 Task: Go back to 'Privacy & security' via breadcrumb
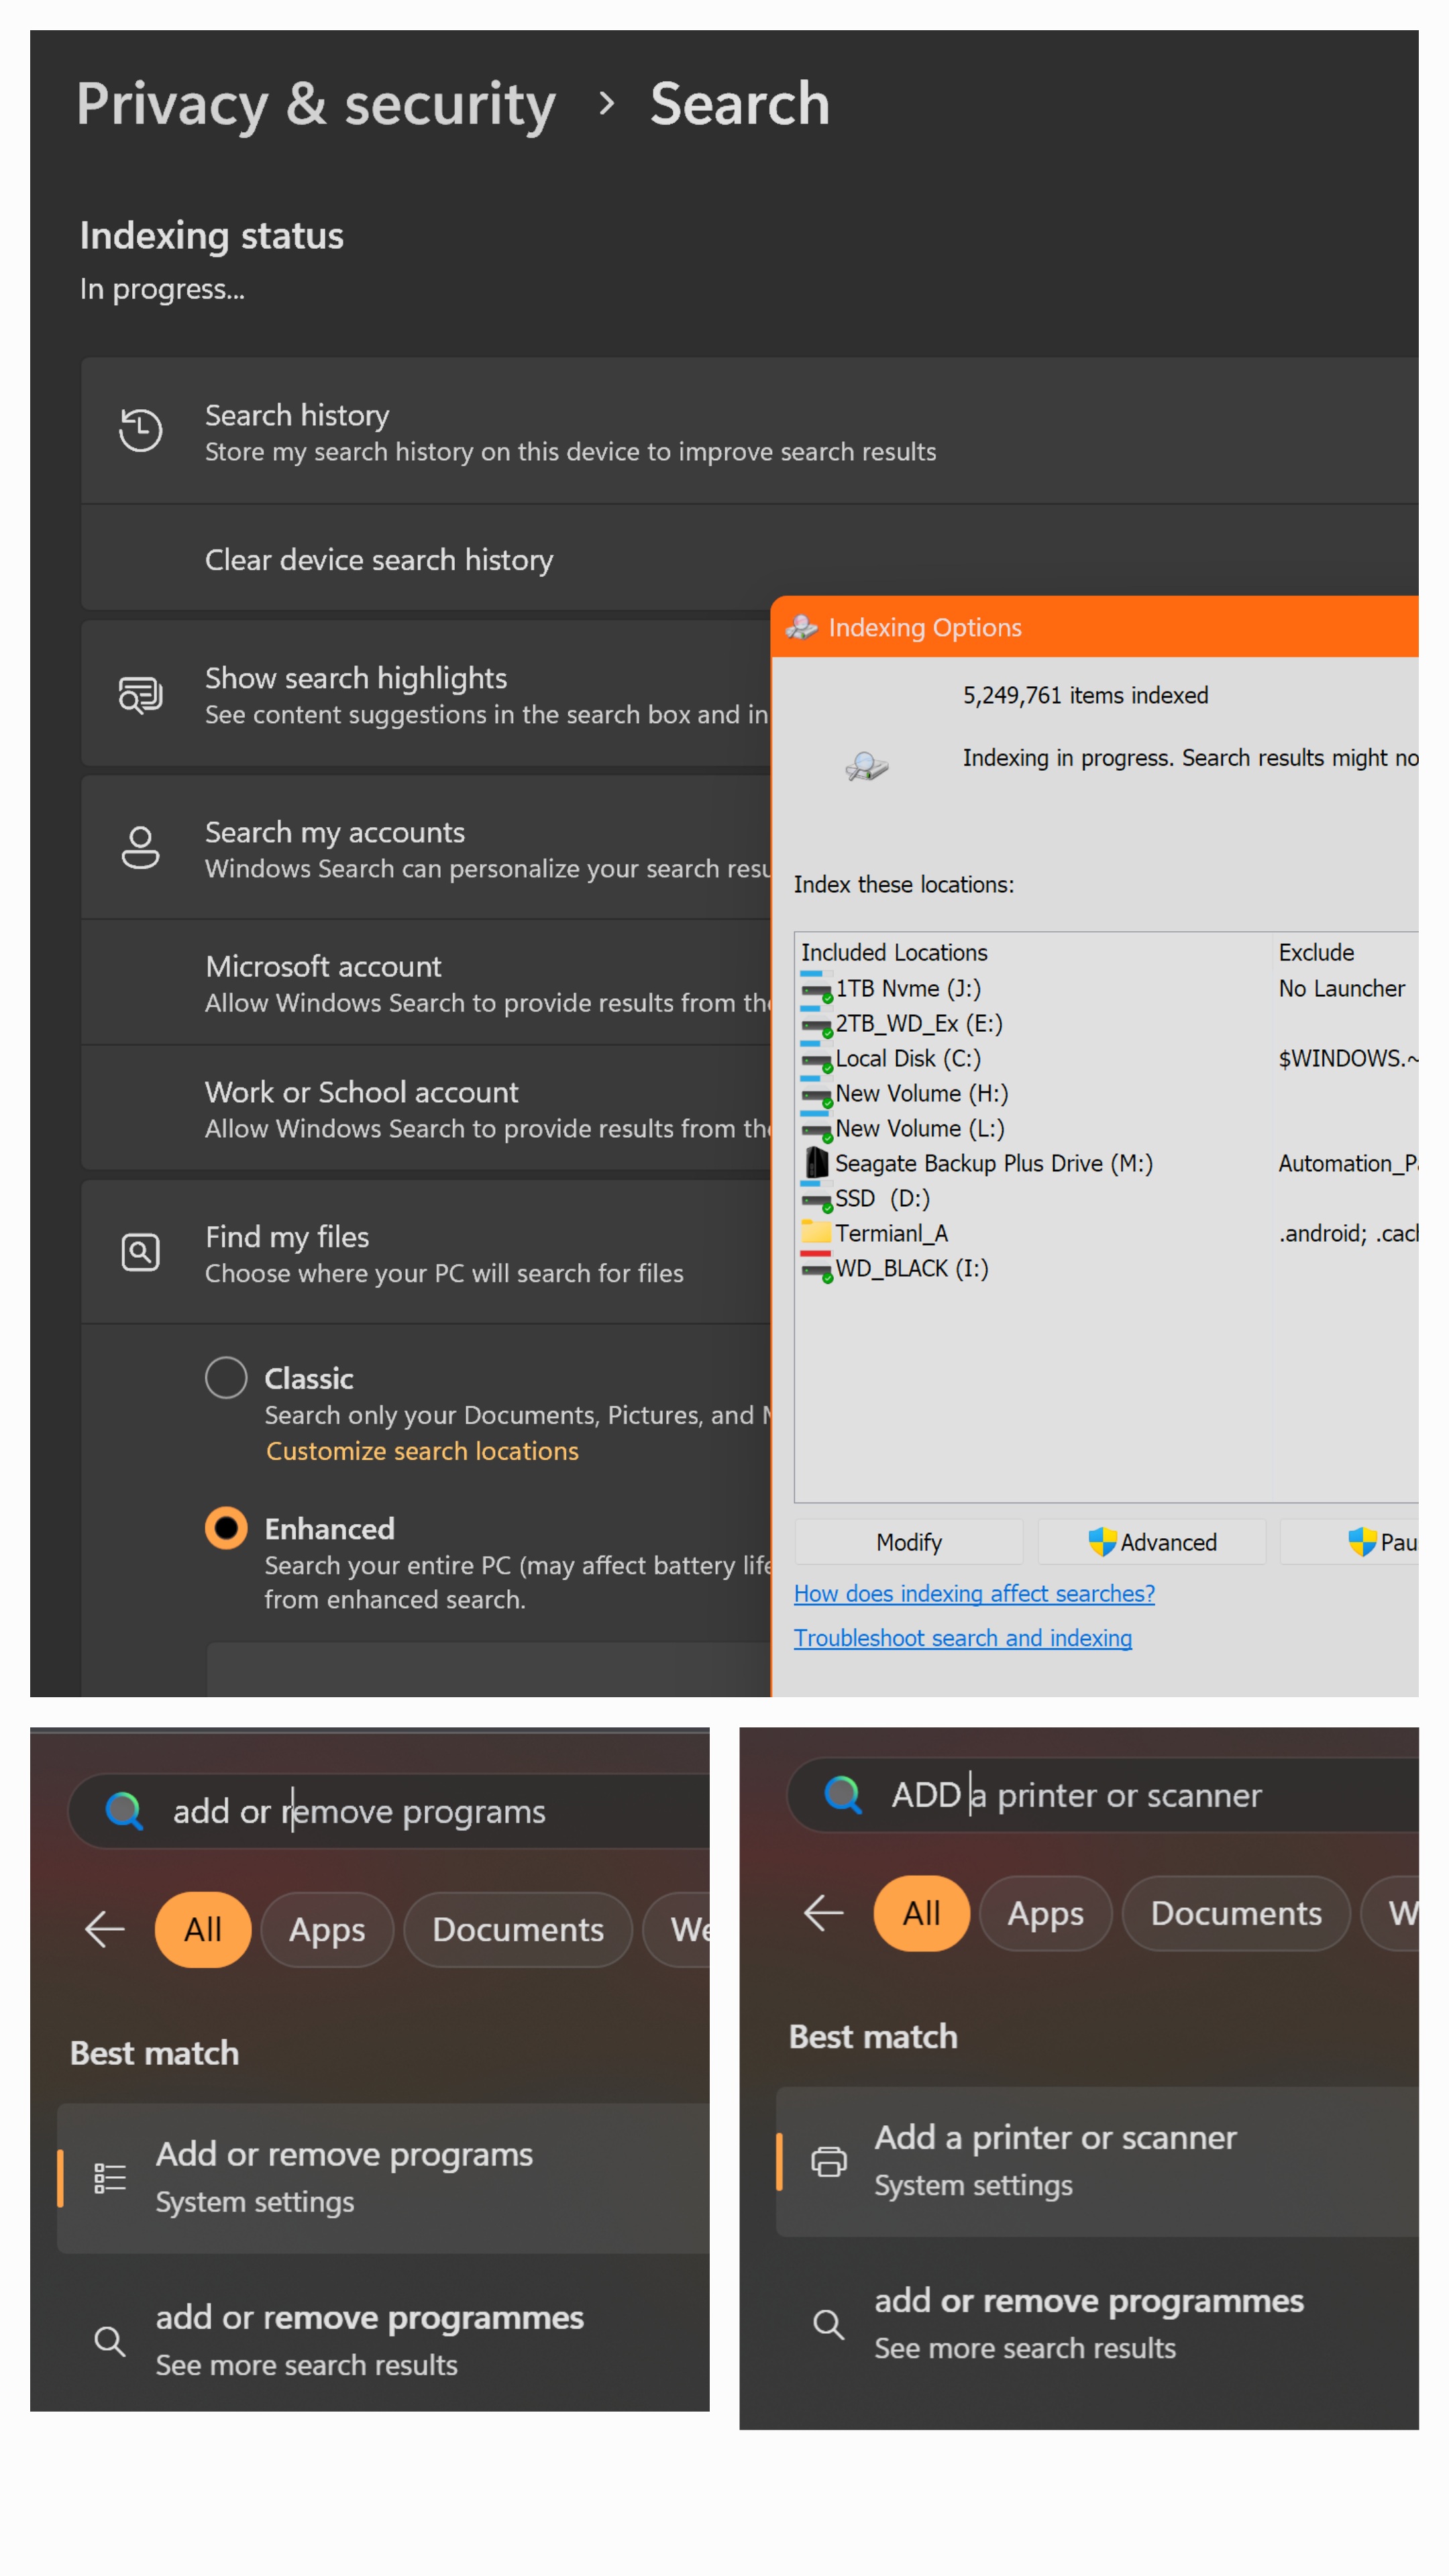pos(316,104)
